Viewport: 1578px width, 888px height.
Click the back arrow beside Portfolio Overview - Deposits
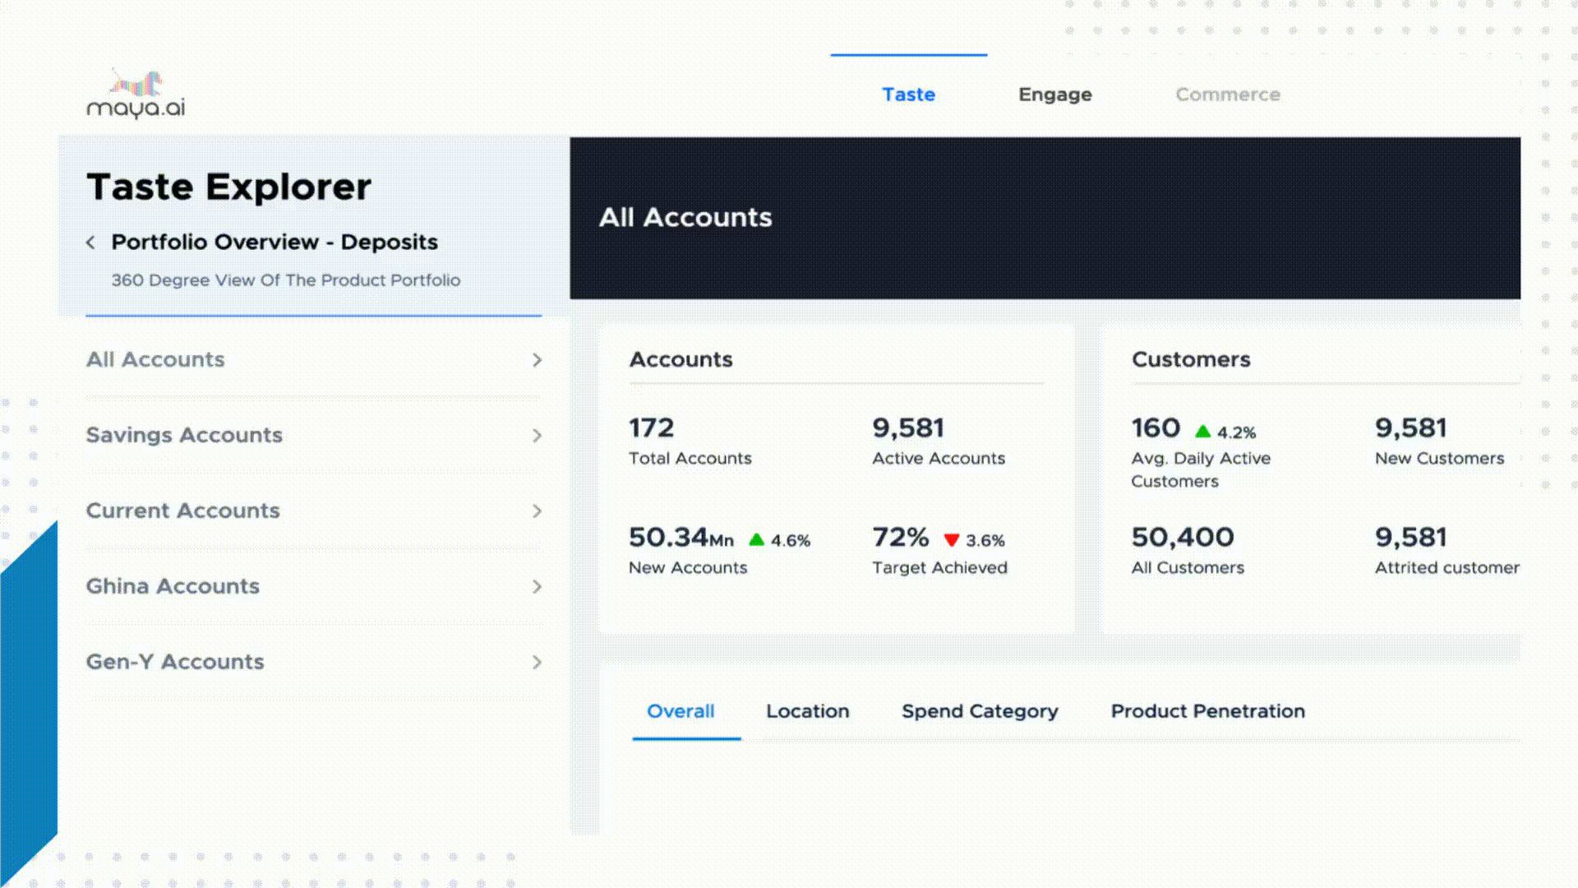pos(90,242)
